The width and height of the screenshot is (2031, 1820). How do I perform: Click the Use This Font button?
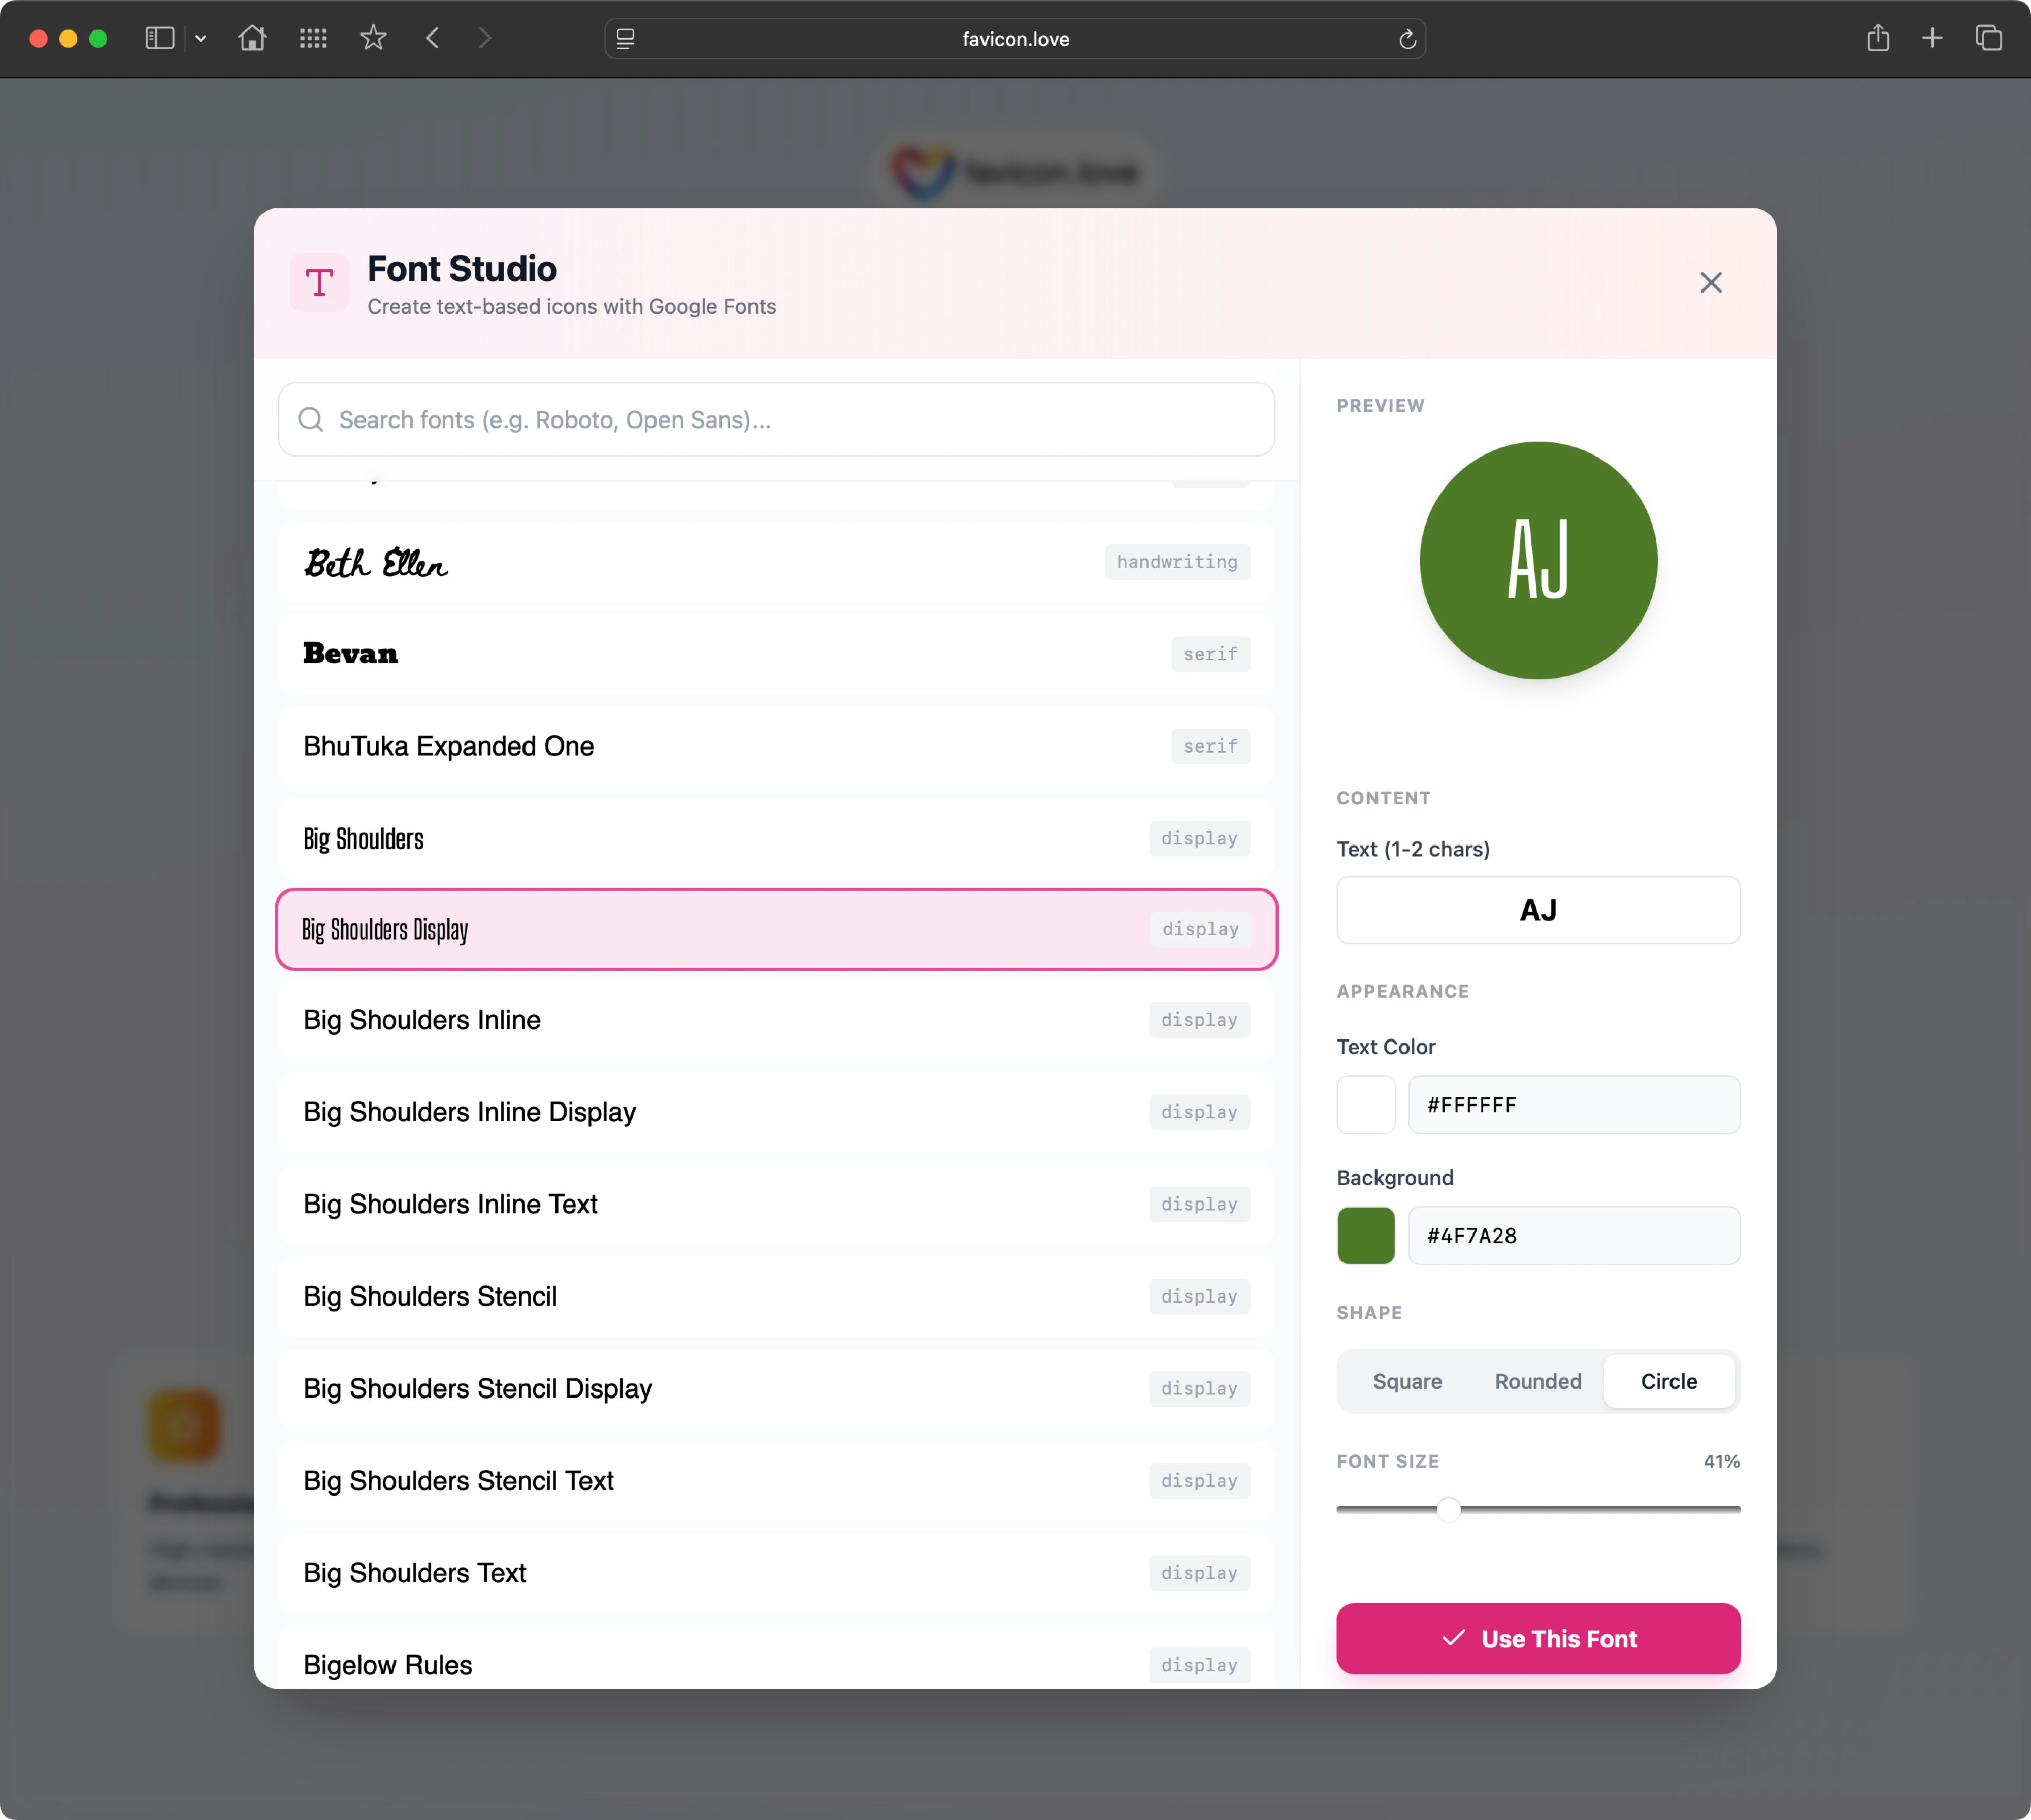(x=1537, y=1638)
